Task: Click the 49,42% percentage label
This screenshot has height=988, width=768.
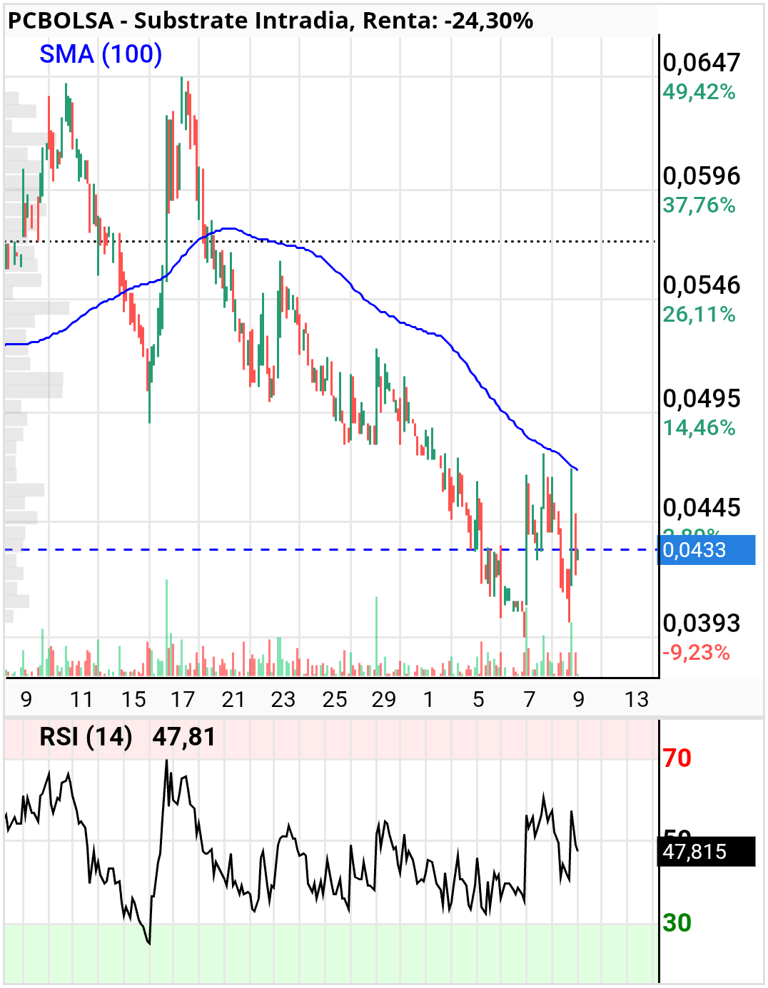Action: coord(699,92)
